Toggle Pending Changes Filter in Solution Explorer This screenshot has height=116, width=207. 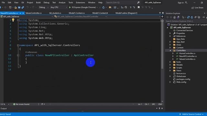(183, 17)
